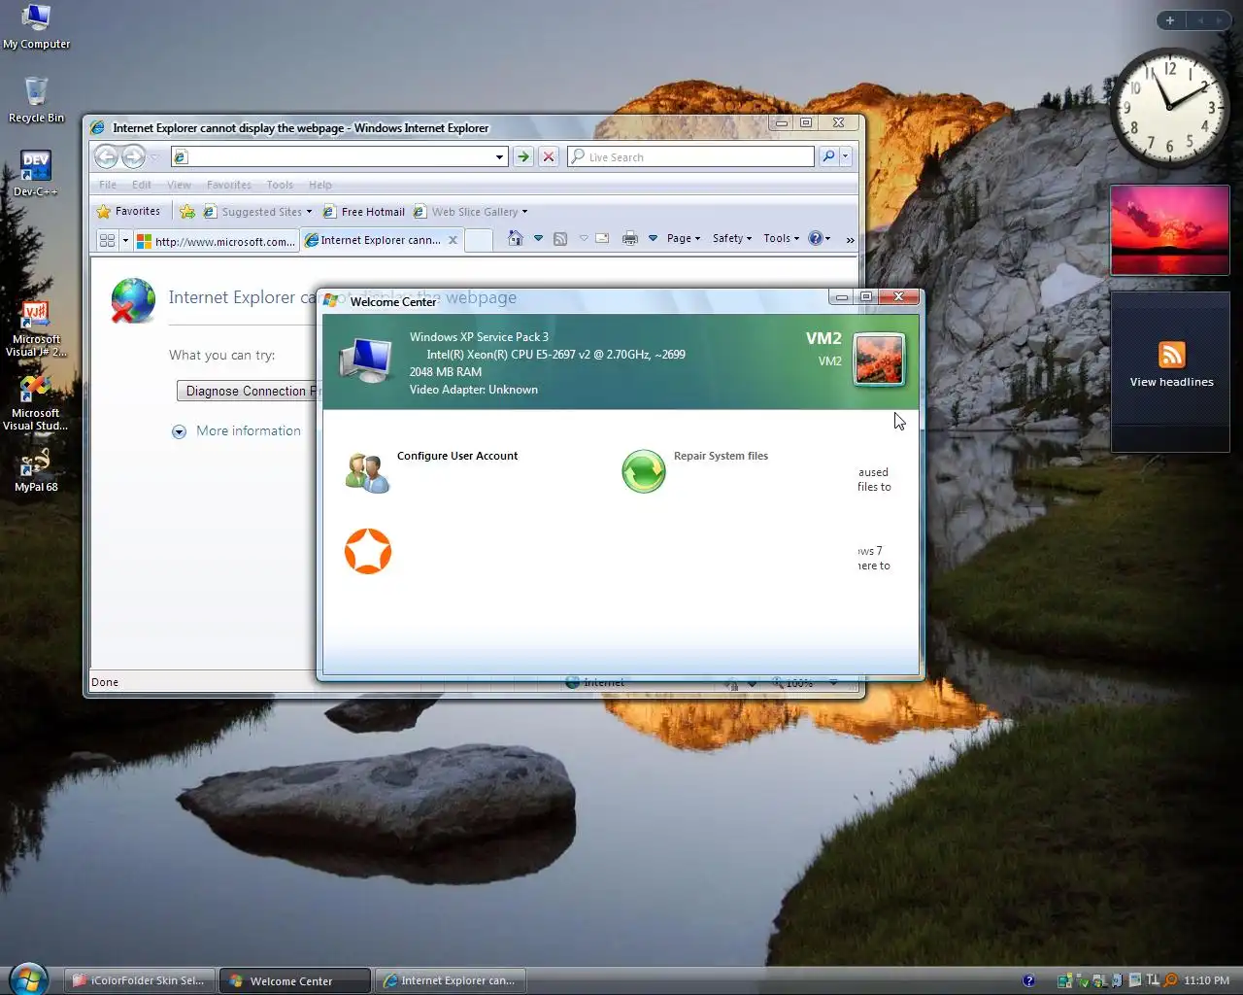The height and width of the screenshot is (995, 1243).
Task: Click the sidebar add gadgets plus button
Action: 1170,20
